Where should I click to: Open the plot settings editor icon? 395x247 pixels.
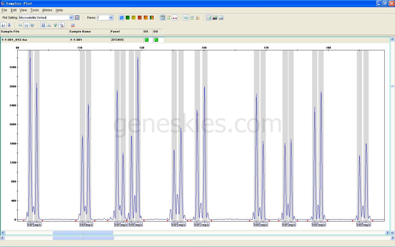77,18
